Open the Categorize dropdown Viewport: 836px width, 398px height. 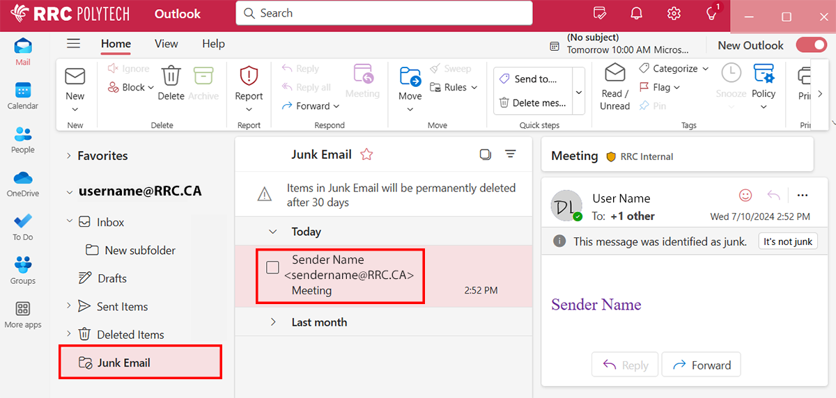(674, 68)
